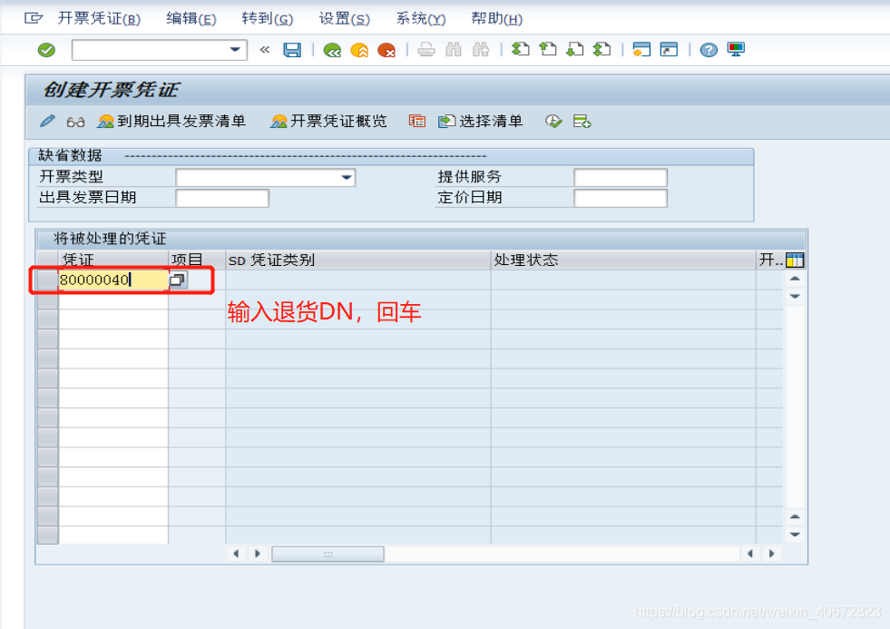The width and height of the screenshot is (890, 629).
Task: Click the Print icon
Action: pyautogui.click(x=426, y=50)
